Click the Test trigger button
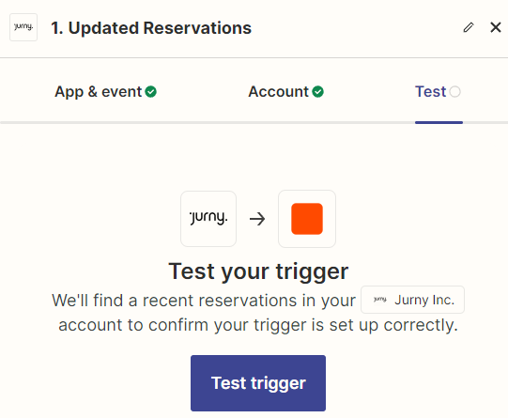 258,383
